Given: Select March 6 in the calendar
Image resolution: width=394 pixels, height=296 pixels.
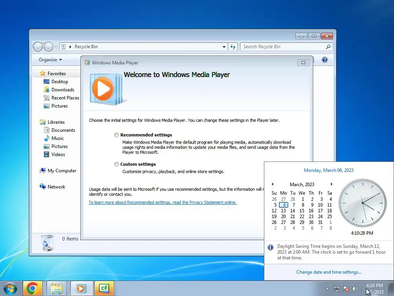Looking at the screenshot, I should 284,205.
